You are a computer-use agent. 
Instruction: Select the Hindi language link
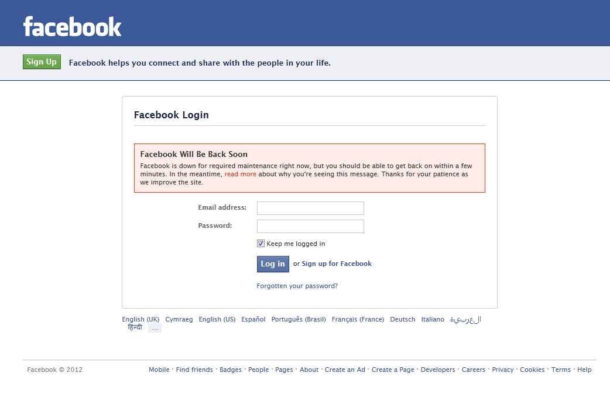(135, 327)
